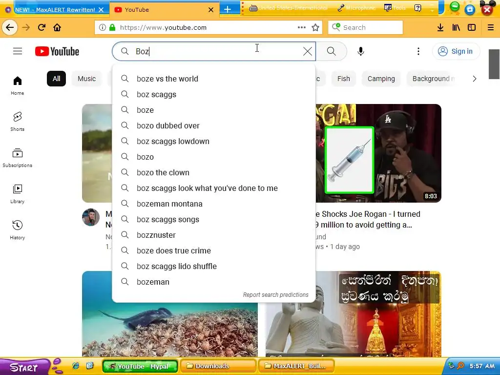Open Library in the sidebar
Image resolution: width=500 pixels, height=375 pixels.
(x=18, y=194)
